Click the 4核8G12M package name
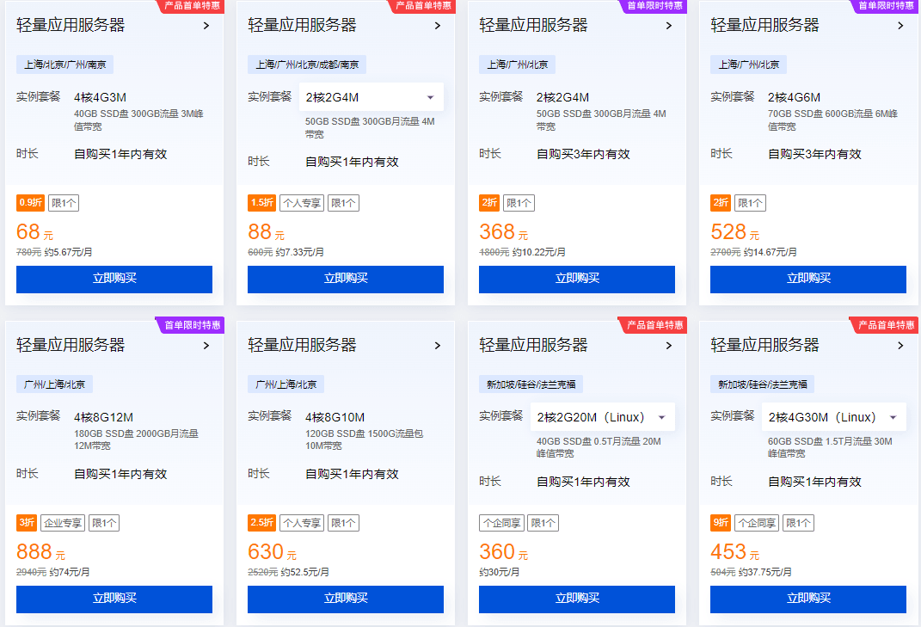The height and width of the screenshot is (627, 921). pyautogui.click(x=103, y=417)
